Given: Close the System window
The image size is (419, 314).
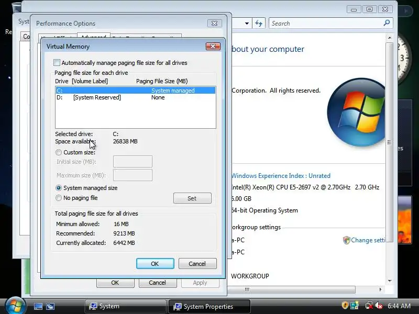Looking at the screenshot, I should tap(385, 9).
